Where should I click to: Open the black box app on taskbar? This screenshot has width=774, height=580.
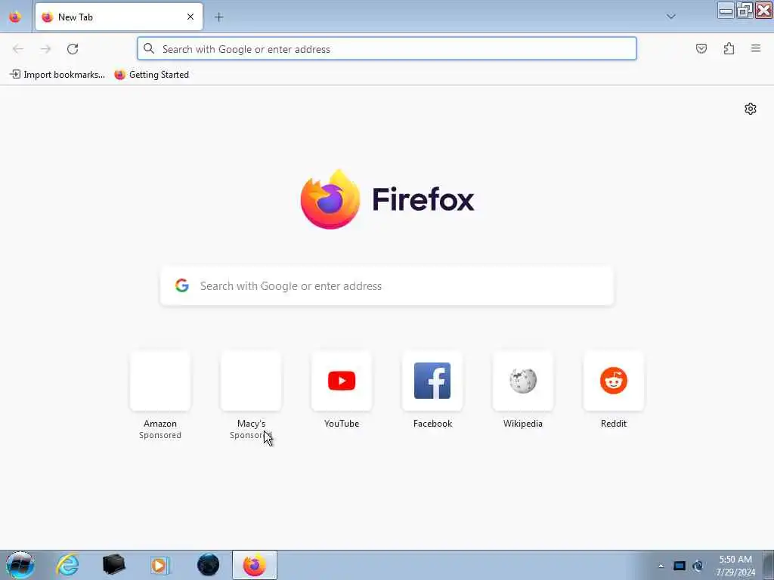tap(113, 565)
